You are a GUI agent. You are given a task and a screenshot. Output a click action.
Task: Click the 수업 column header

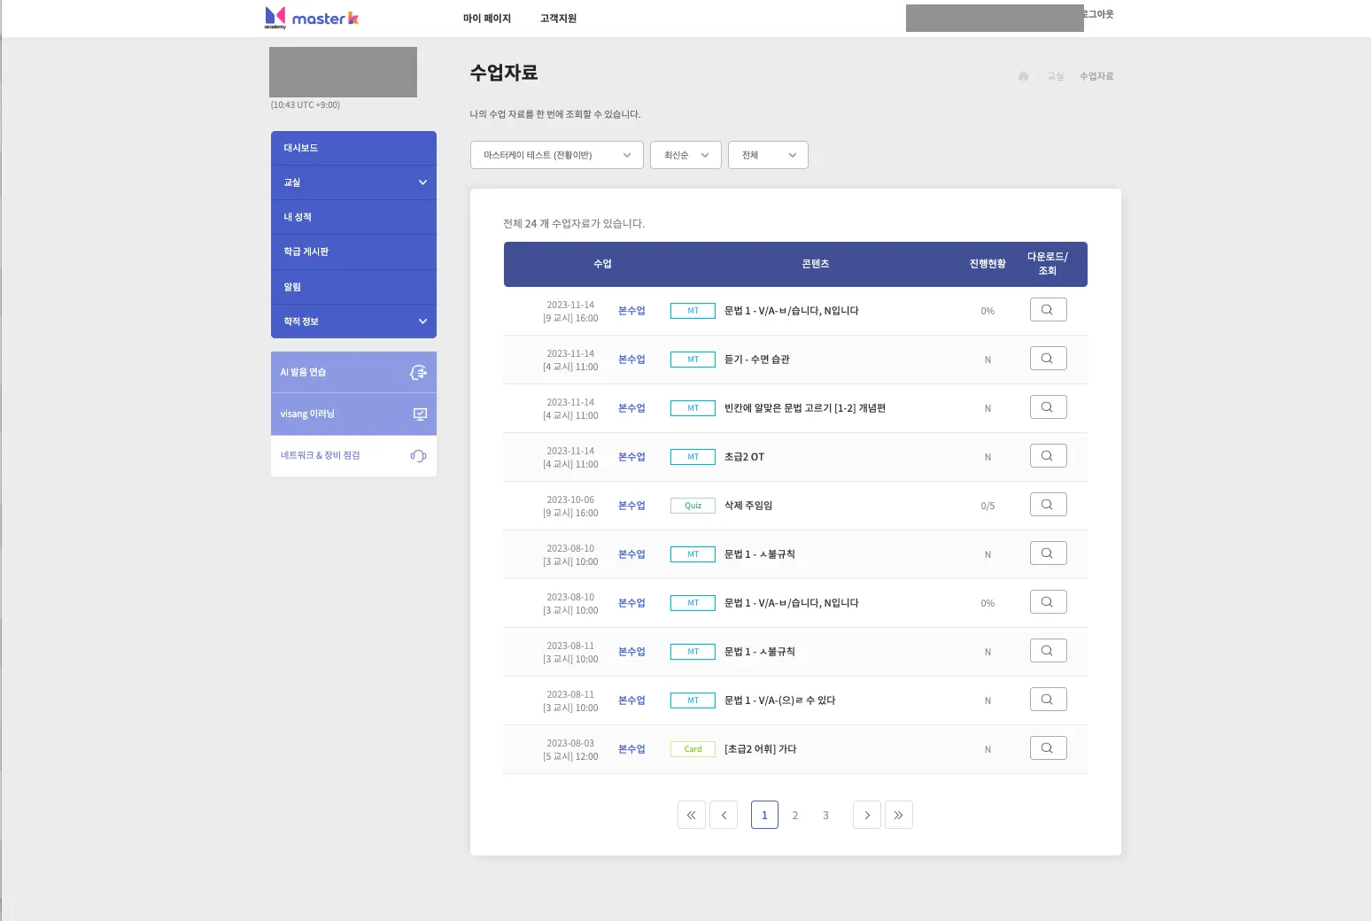click(602, 264)
